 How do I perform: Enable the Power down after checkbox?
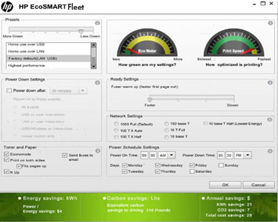[x=9, y=91]
